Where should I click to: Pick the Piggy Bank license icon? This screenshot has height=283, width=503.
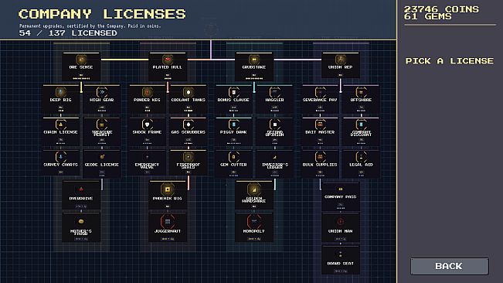(233, 124)
